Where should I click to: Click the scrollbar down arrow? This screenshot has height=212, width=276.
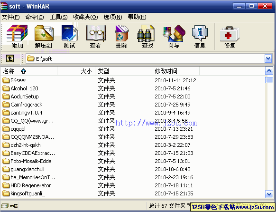269,194
